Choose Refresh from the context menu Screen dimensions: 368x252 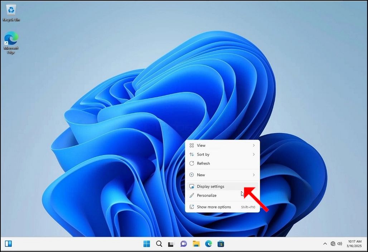click(222, 163)
